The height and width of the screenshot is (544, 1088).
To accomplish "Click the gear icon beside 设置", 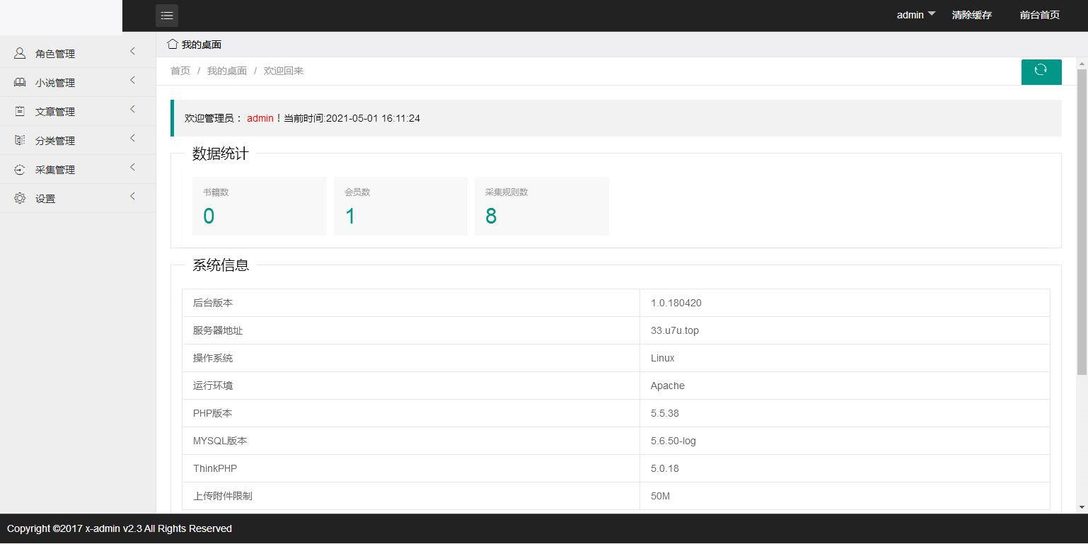I will coord(20,199).
